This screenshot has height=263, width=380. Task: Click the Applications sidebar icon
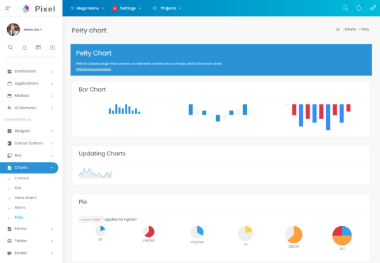(9, 84)
